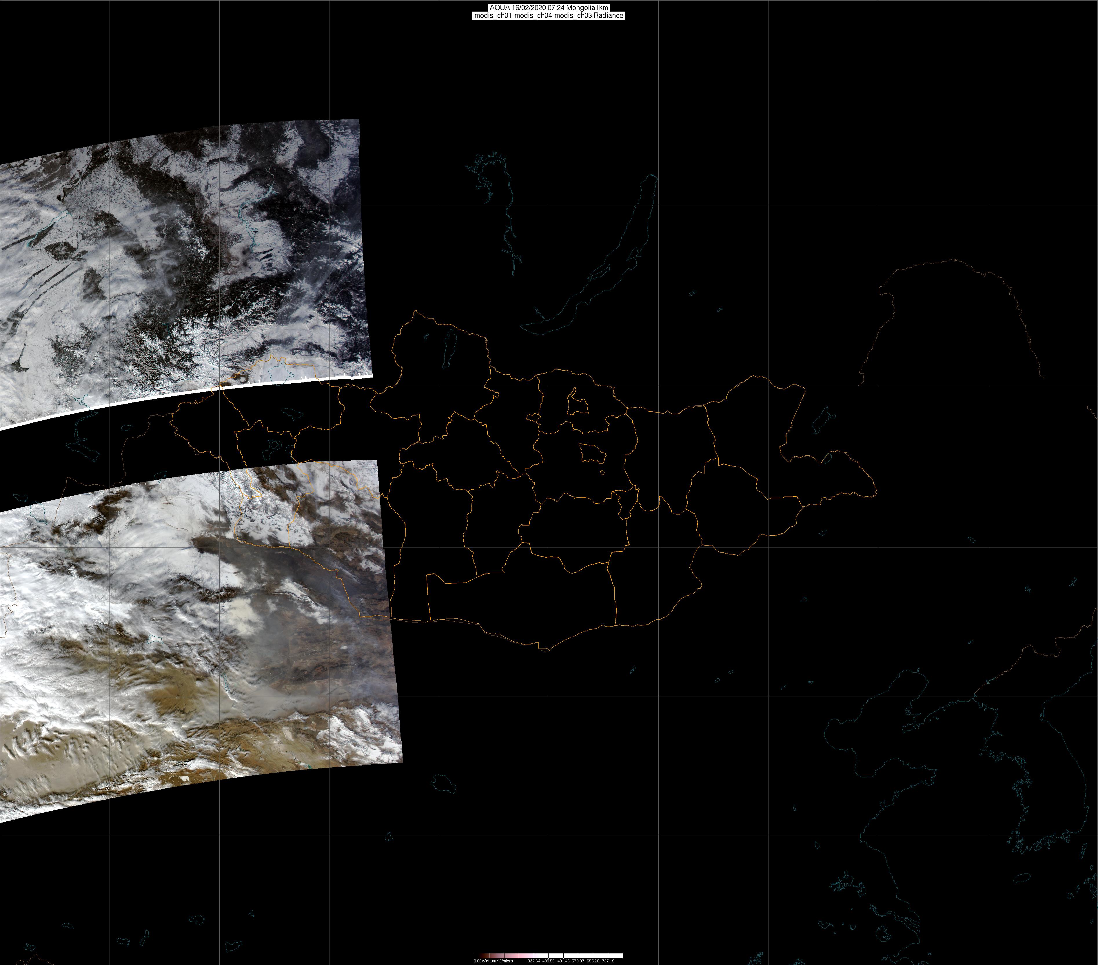The image size is (1098, 965).
Task: Click the dark brown end of radiance colorbar
Action: [x=483, y=956]
